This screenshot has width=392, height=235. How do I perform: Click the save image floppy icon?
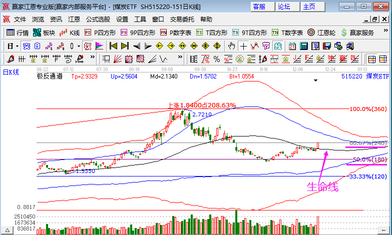click(326, 46)
